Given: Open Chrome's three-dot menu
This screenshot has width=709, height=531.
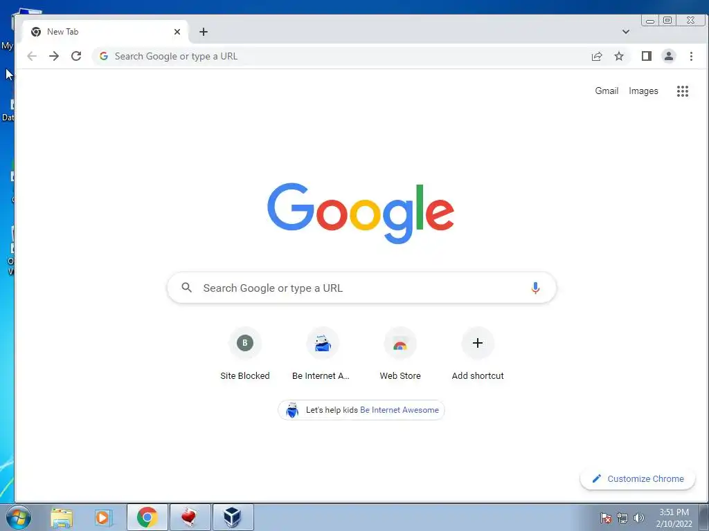Looking at the screenshot, I should coord(691,56).
